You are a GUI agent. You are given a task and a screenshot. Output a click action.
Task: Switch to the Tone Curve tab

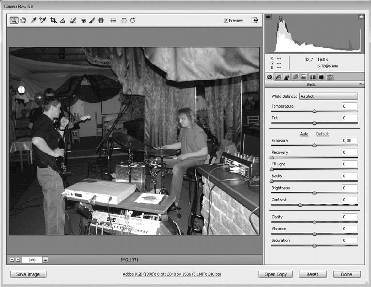click(x=278, y=77)
